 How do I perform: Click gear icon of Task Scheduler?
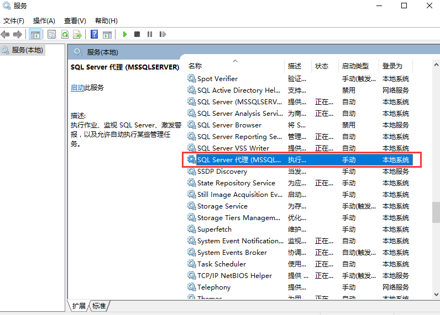(192, 264)
